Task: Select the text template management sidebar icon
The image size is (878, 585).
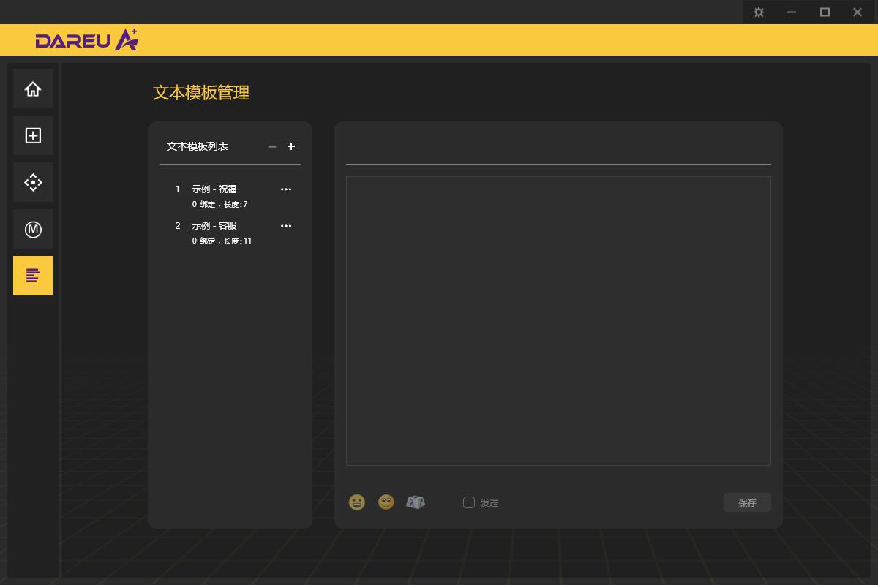Action: coord(32,276)
